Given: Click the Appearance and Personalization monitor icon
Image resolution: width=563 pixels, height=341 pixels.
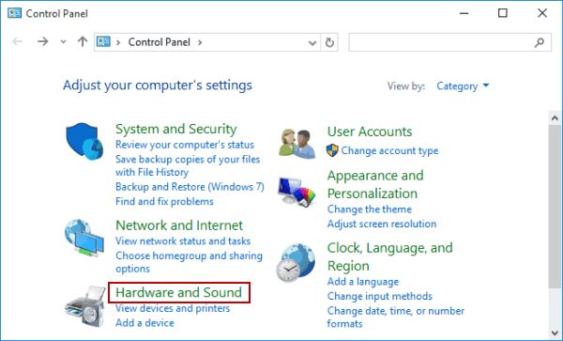Looking at the screenshot, I should pyautogui.click(x=297, y=193).
